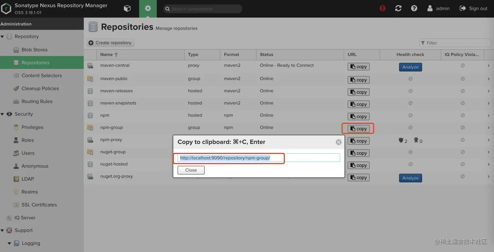
Task: Copy URL for the npm hosted repository
Action: click(358, 117)
